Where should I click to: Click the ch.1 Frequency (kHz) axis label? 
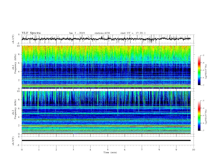coord(14,64)
